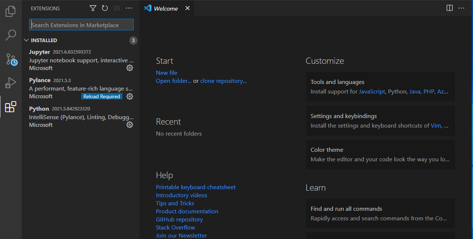Screen dimensions: 473x239
Task: Open the editor more actions ellipsis
Action: click(462, 8)
